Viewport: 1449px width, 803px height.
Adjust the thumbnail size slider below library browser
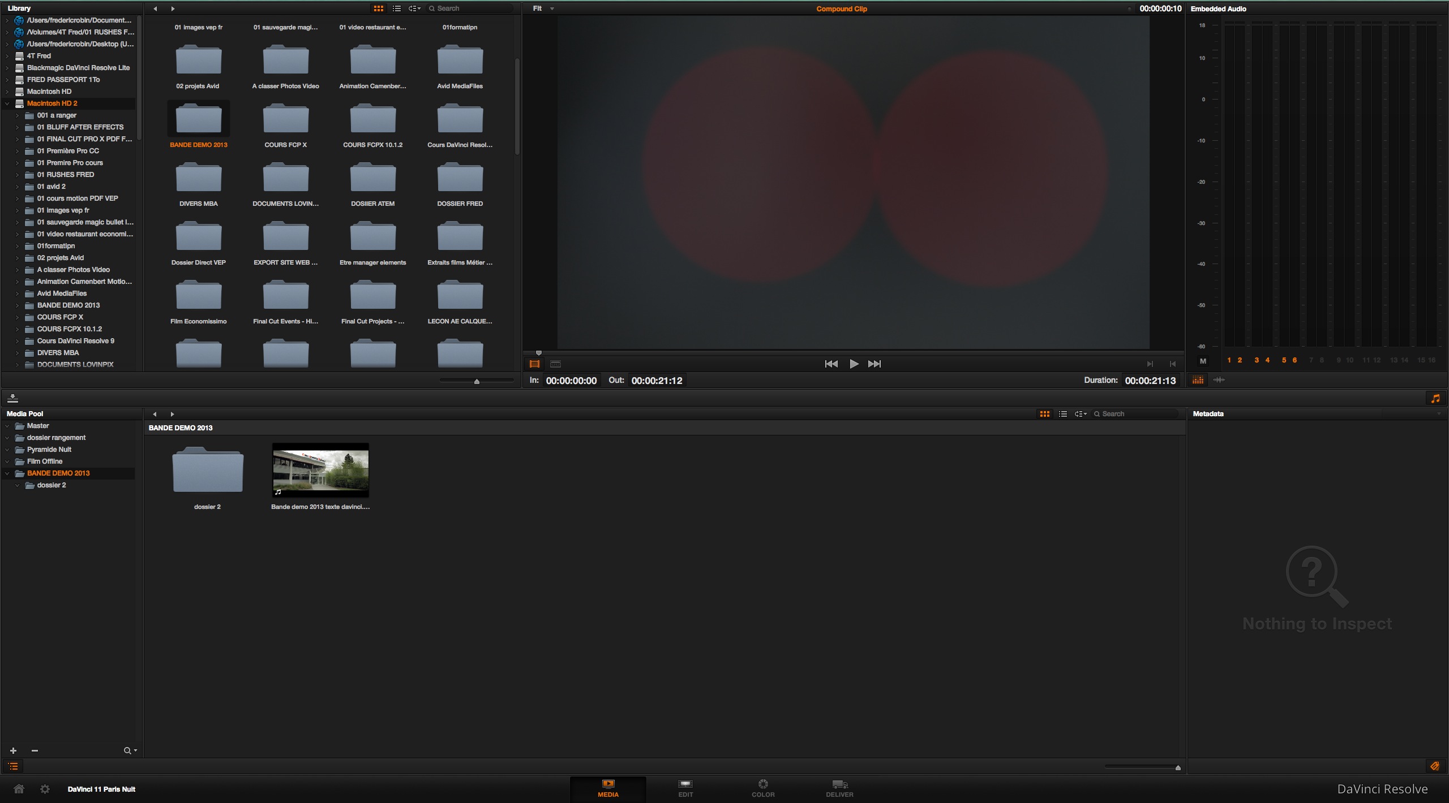[477, 381]
